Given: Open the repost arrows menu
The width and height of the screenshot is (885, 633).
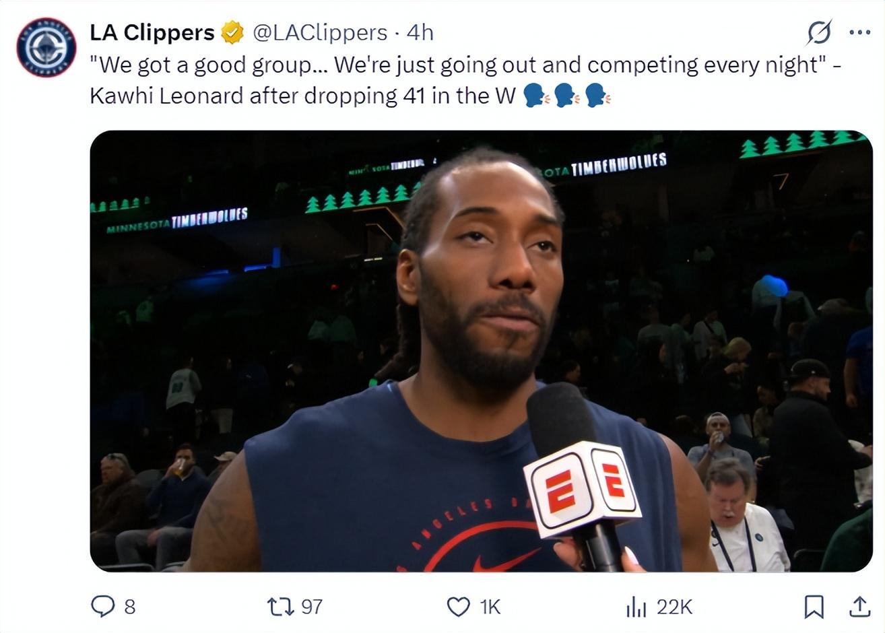Looking at the screenshot, I should tap(281, 607).
